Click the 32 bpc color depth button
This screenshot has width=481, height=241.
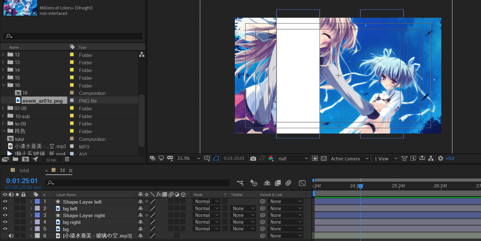[x=51, y=160]
